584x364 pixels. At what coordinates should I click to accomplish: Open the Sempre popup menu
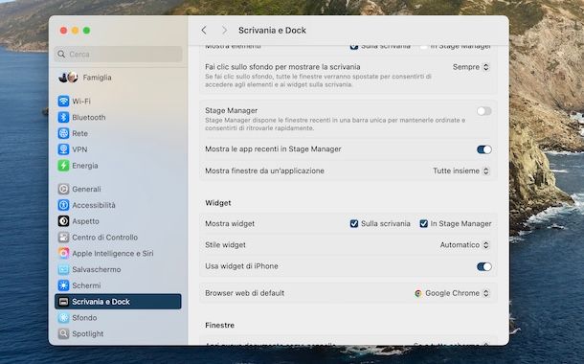click(x=471, y=67)
